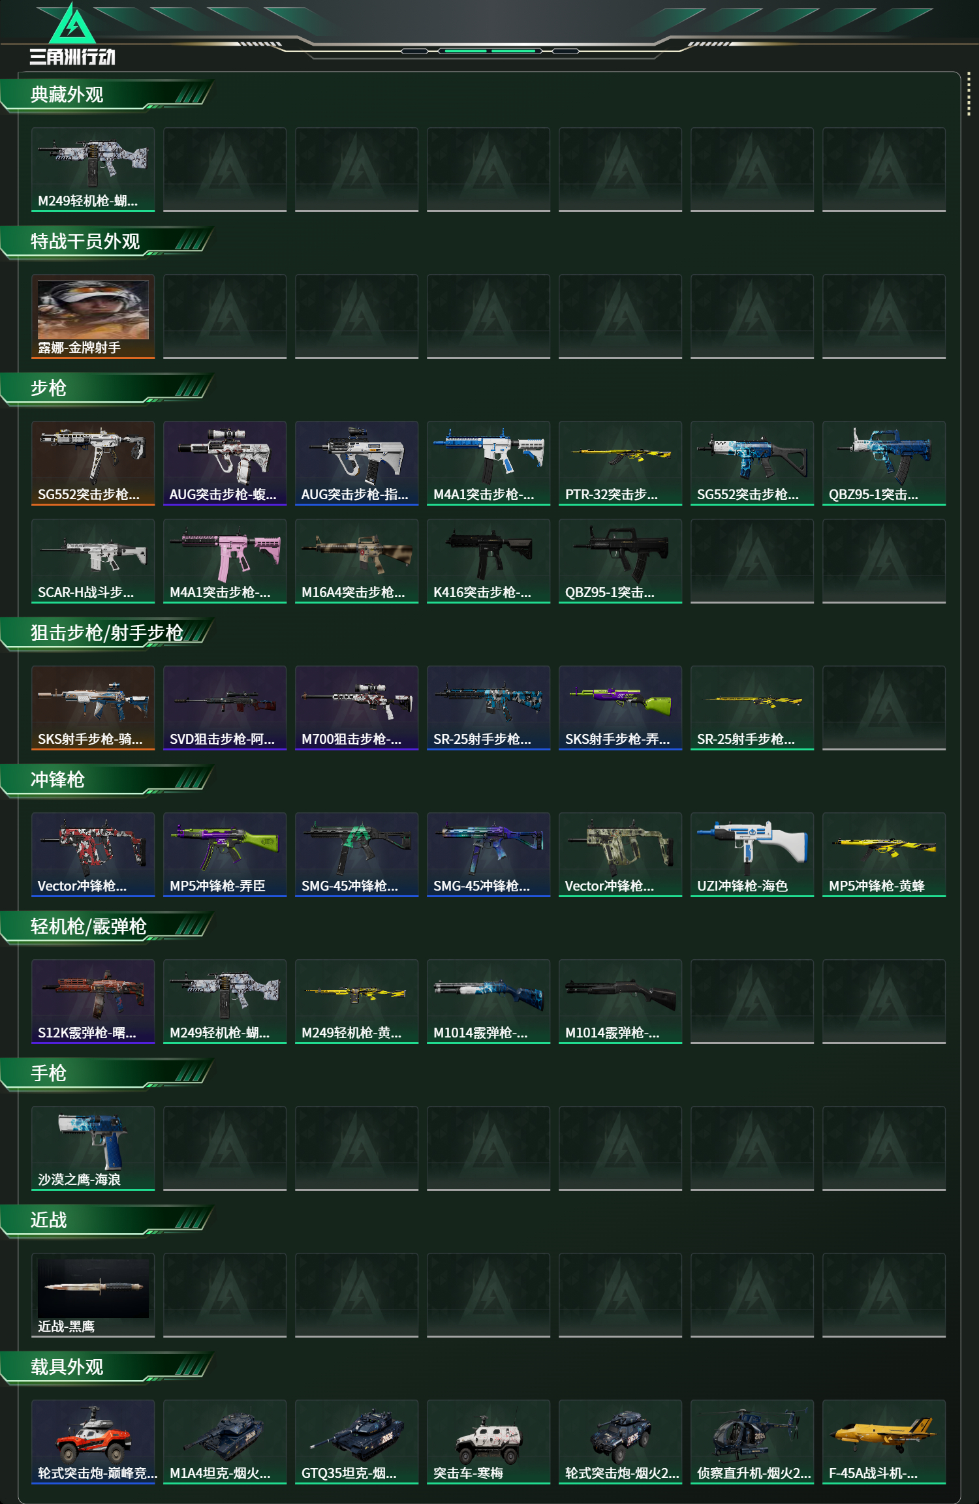This screenshot has width=979, height=1504.
Task: Pick the S12K霰弹枪 red skin
Action: (93, 1002)
